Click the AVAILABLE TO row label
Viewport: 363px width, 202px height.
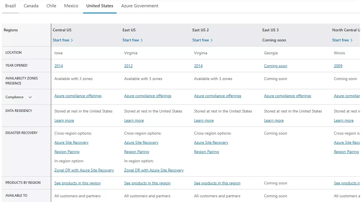(x=16, y=196)
